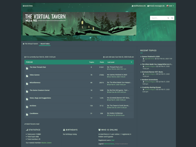Open last post Re: Thread Chat v.3.0
Viewport: 196px width, 147px height.
pyautogui.click(x=115, y=67)
